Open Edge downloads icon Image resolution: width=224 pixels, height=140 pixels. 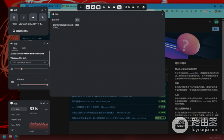192,11
